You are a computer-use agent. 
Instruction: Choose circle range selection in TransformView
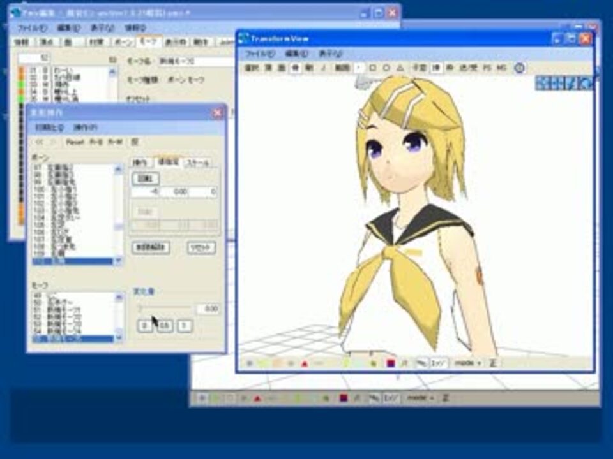pyautogui.click(x=386, y=68)
